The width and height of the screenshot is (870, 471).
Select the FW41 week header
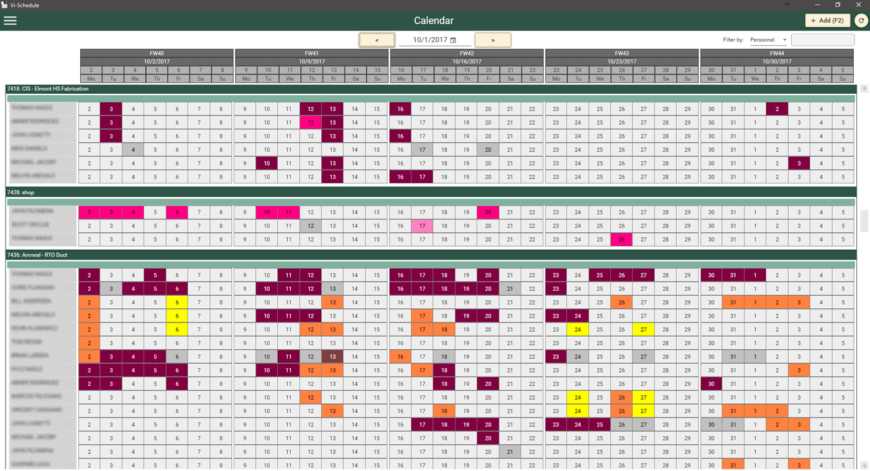(312, 53)
